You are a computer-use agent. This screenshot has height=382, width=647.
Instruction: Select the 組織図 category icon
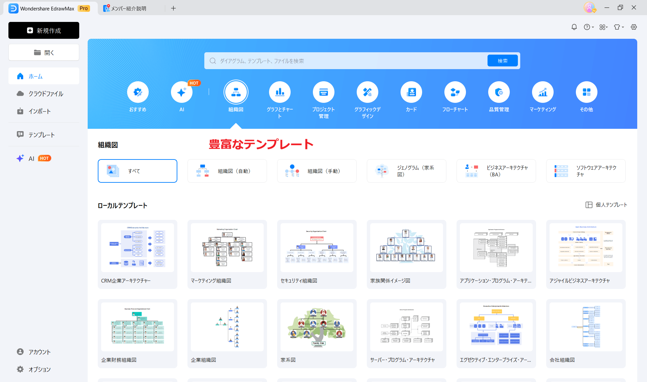236,92
